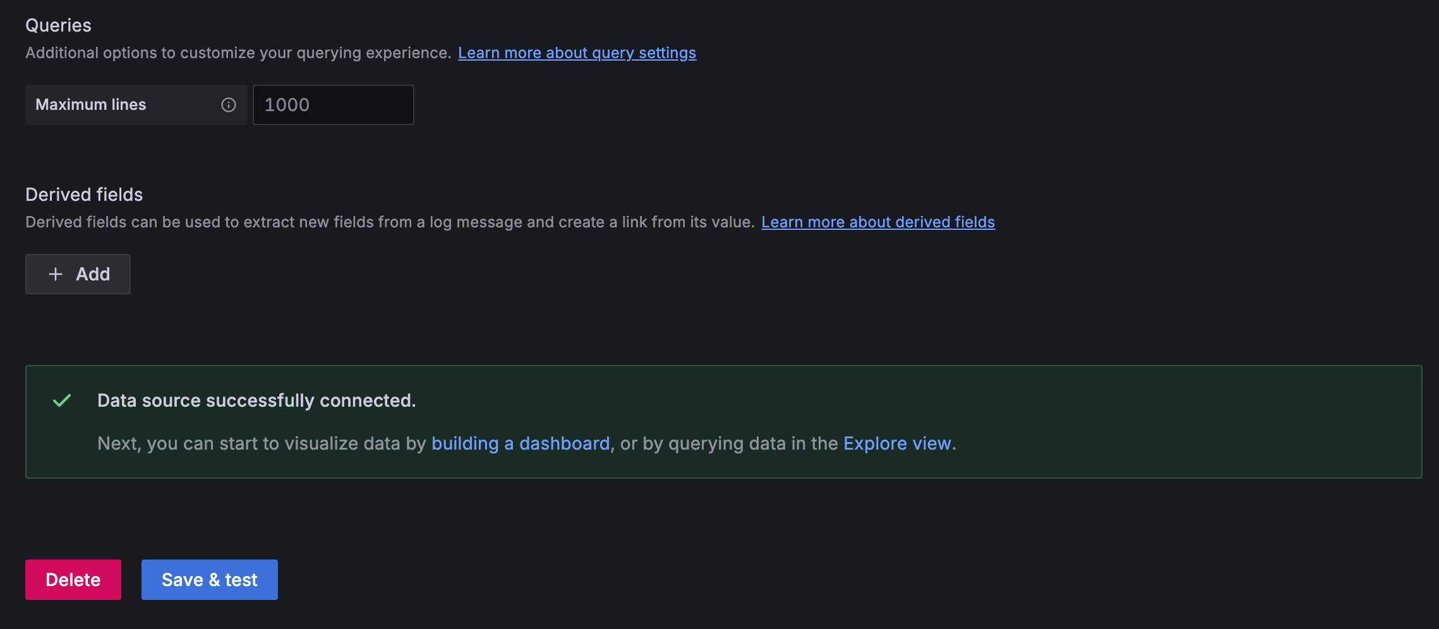Focus the Maximum lines input field
The width and height of the screenshot is (1439, 629).
pos(333,105)
